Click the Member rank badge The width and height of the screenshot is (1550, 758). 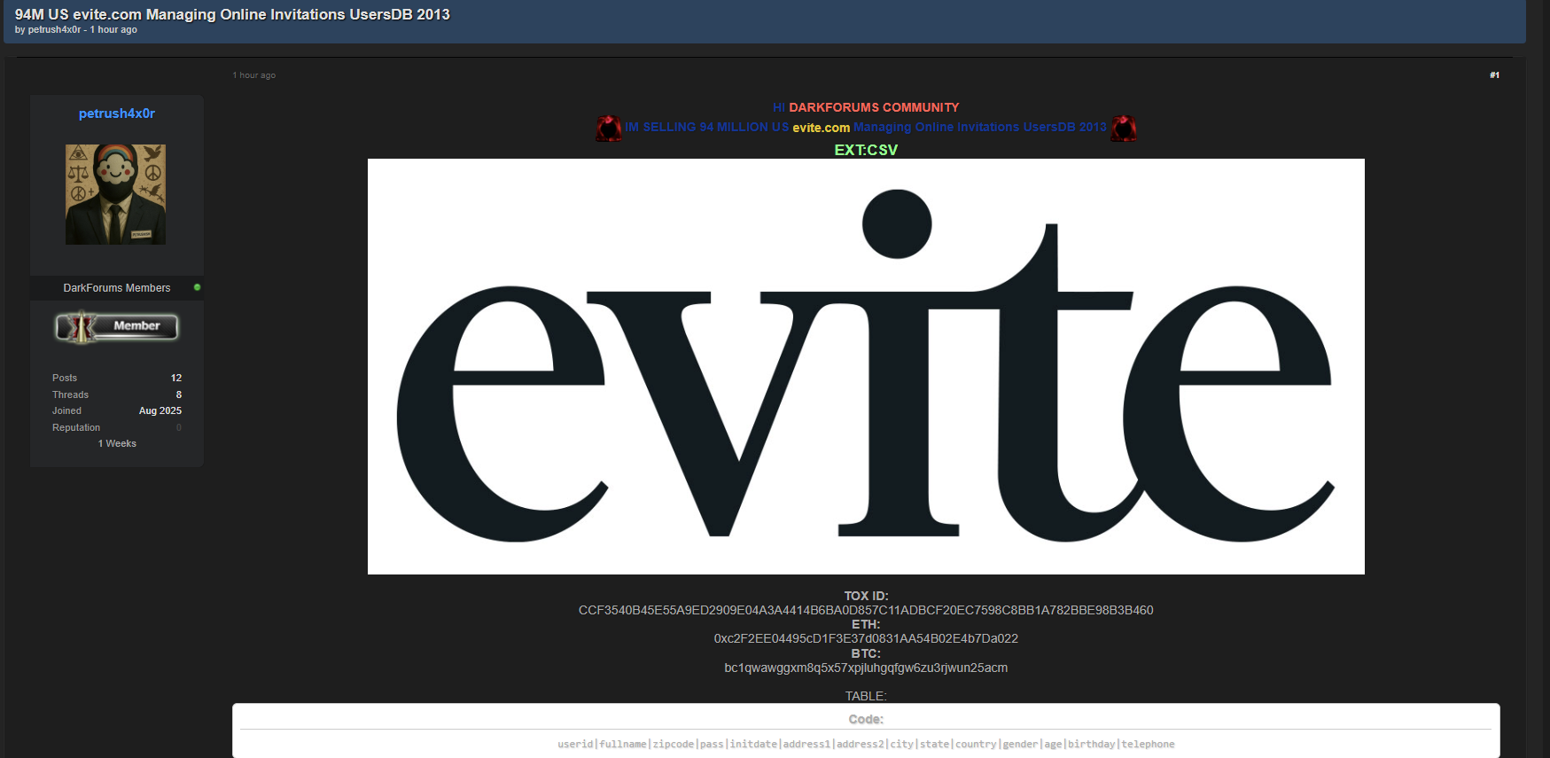tap(117, 326)
